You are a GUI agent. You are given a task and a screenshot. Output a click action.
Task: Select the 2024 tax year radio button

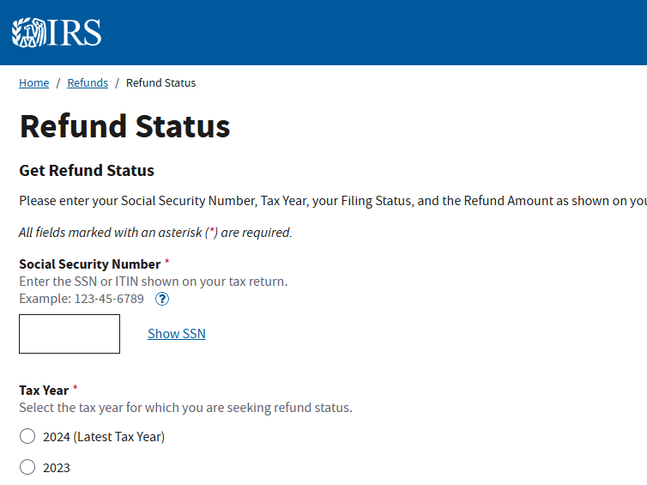[27, 437]
